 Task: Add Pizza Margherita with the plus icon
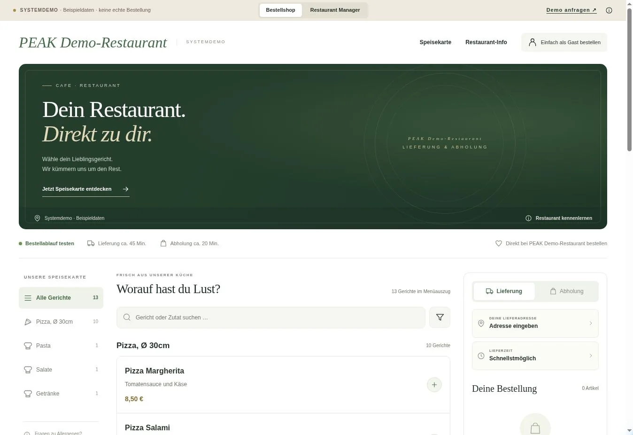[434, 385]
